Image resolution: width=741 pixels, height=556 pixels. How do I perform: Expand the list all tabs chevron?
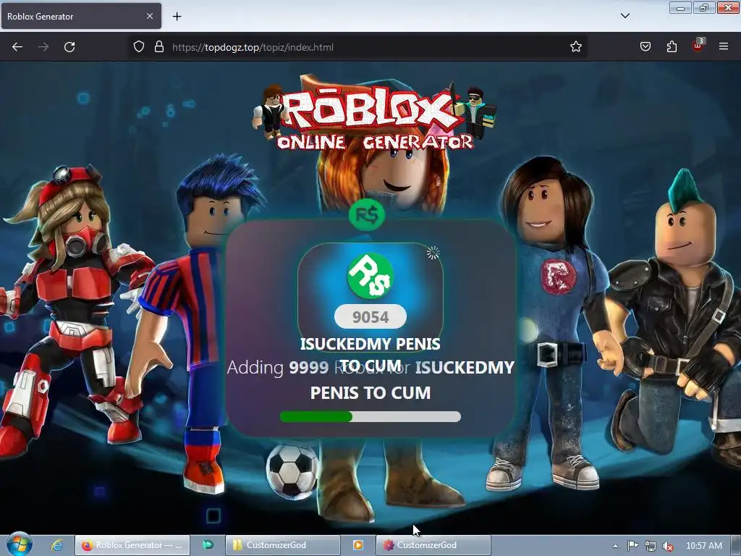tap(624, 16)
